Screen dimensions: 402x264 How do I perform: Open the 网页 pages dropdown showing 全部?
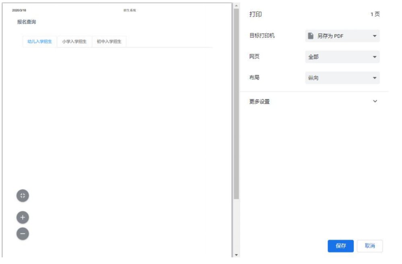342,57
